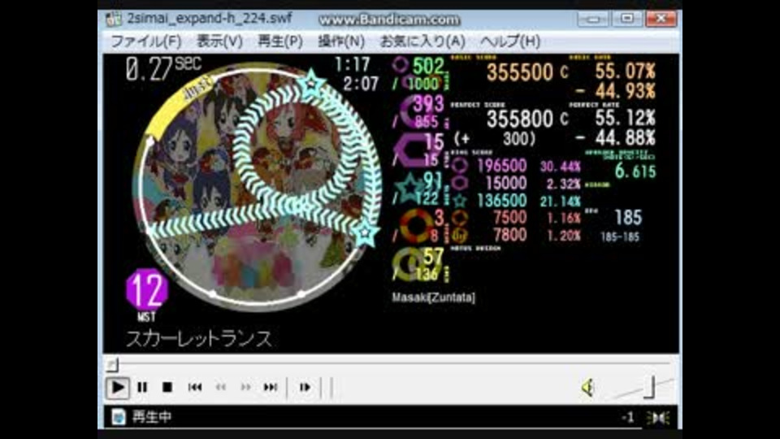Click the 355800 perfect score value

point(519,119)
